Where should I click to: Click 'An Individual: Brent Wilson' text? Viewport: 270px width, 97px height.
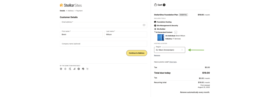tap(175, 36)
